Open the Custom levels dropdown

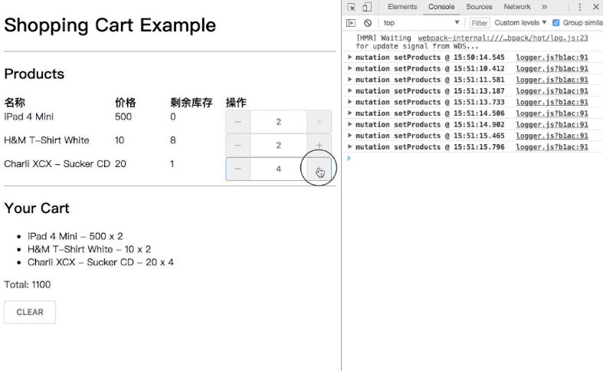520,23
